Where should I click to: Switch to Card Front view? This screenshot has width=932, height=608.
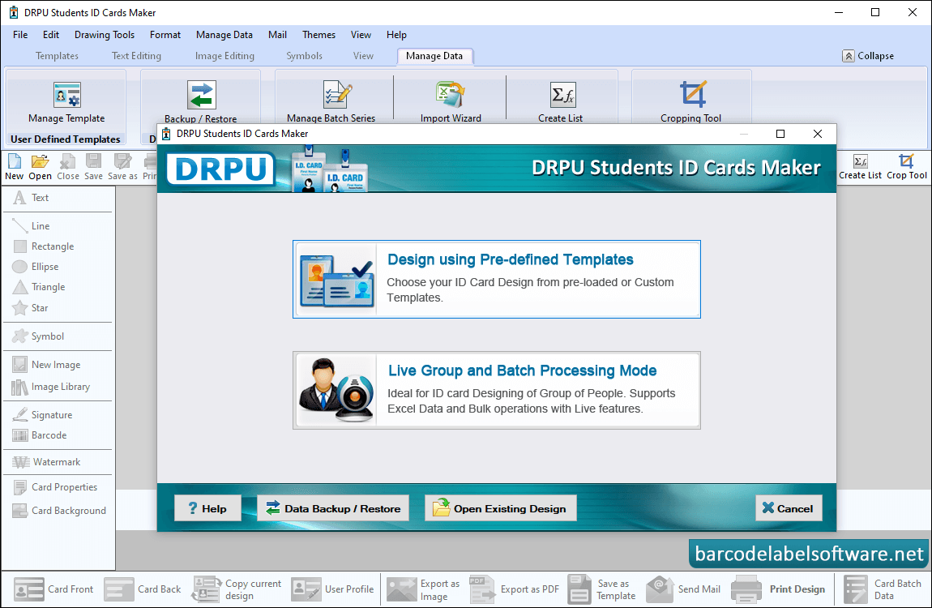coord(53,589)
